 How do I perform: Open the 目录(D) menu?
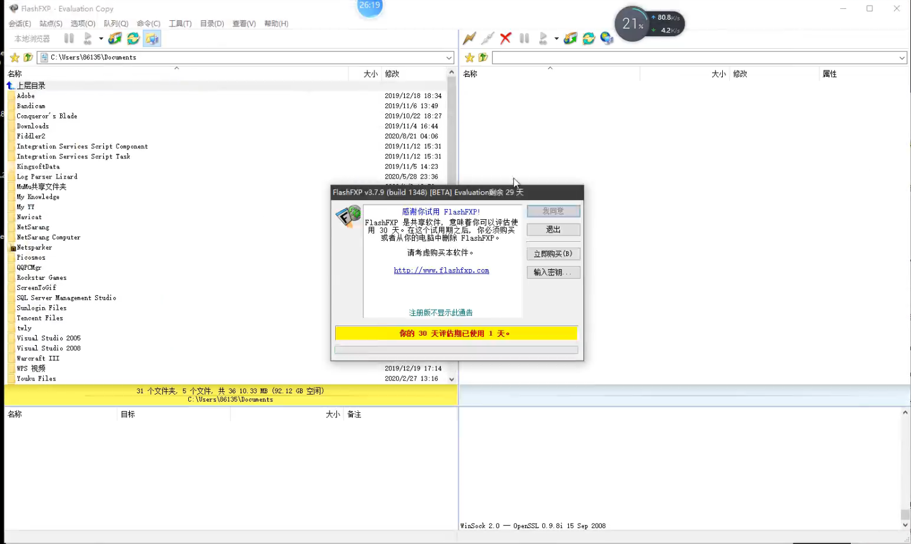(212, 23)
